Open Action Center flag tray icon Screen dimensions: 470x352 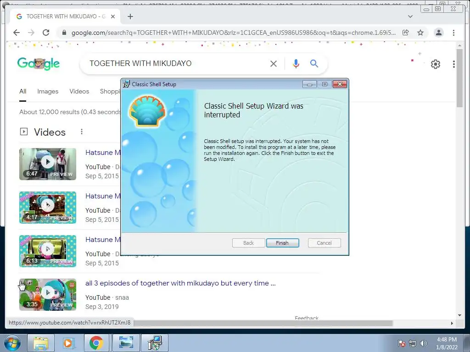401,343
